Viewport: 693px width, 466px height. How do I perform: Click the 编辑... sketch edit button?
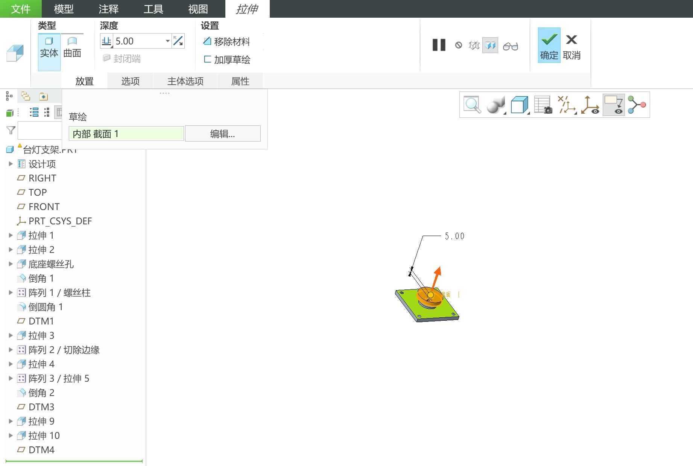coord(223,134)
